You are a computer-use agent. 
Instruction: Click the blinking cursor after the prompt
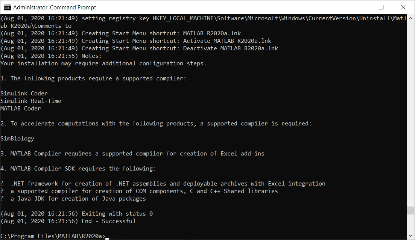(106, 237)
